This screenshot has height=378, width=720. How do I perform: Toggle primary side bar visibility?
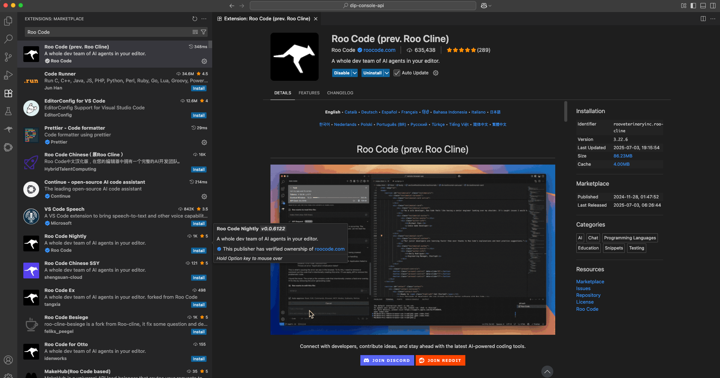pyautogui.click(x=693, y=6)
